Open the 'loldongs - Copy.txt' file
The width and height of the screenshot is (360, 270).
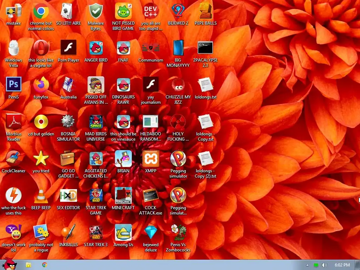205,122
